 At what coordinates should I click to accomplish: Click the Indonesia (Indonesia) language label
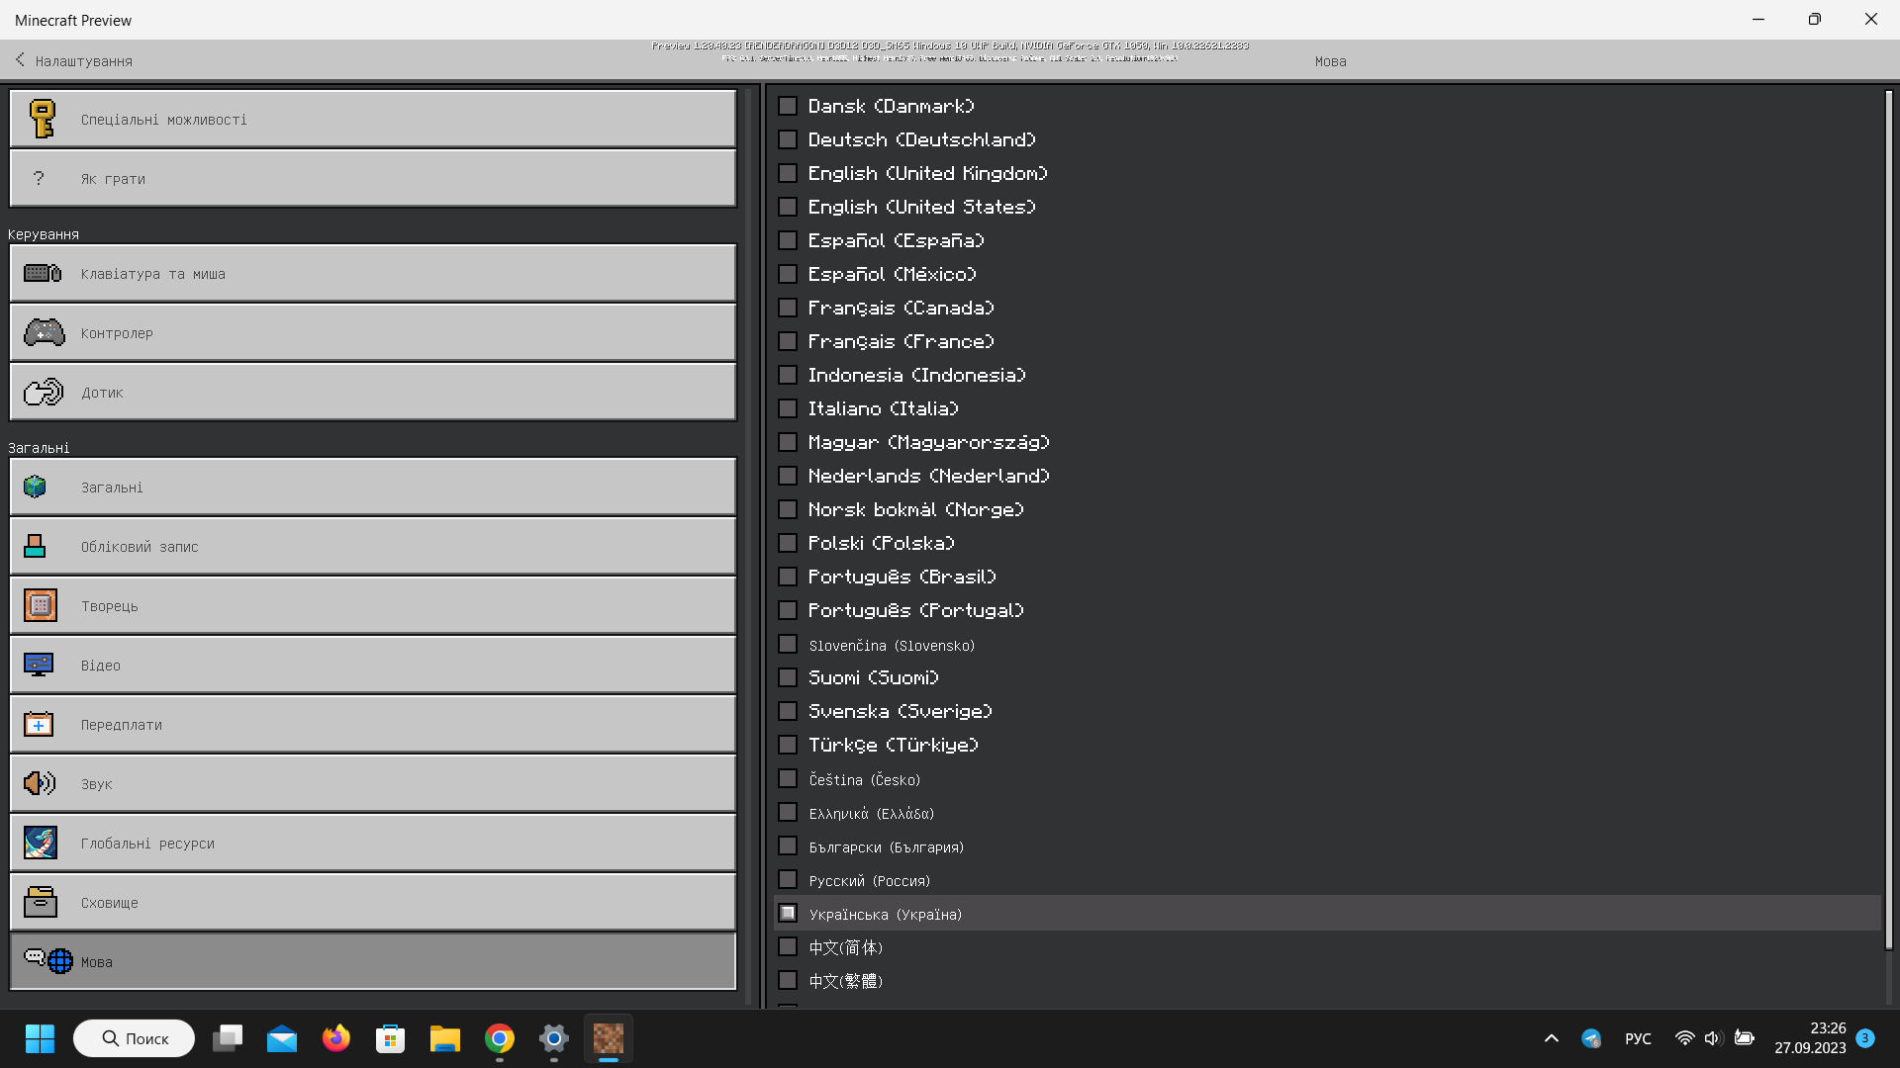[917, 375]
